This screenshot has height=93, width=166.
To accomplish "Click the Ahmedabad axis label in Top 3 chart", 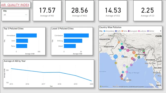I will tap(11, 36).
